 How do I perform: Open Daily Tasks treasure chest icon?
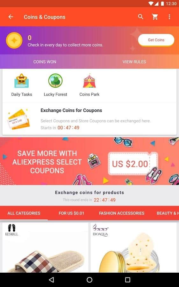(22, 81)
